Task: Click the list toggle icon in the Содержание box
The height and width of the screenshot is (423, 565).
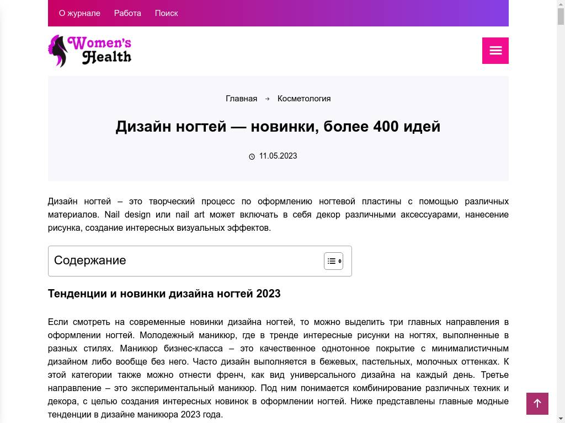Action: pyautogui.click(x=333, y=261)
